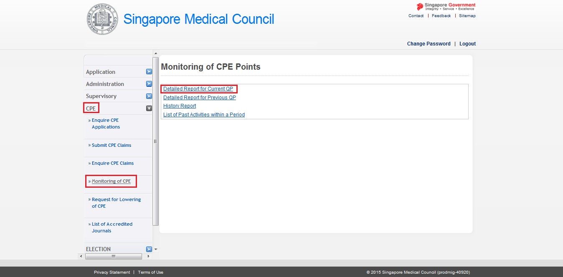Open List of Past Activities within a Period
The width and height of the screenshot is (563, 277).
click(204, 115)
